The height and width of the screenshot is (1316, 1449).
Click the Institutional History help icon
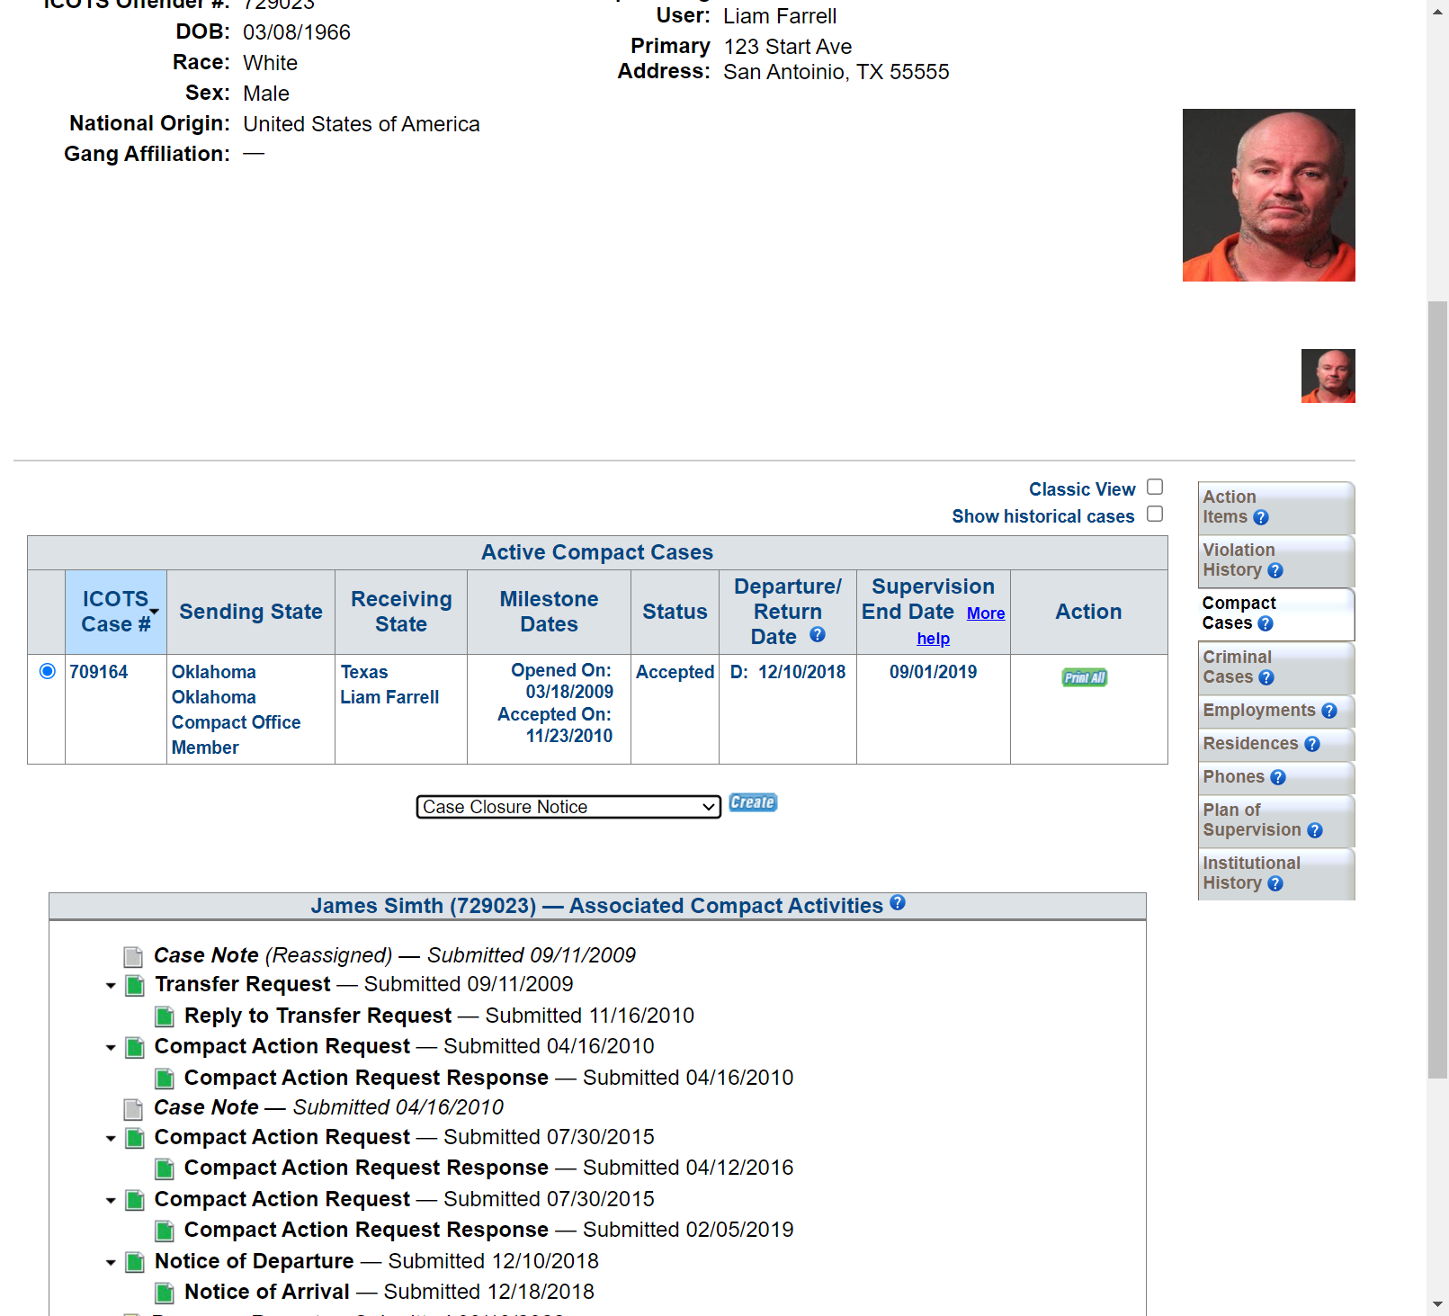tap(1275, 883)
